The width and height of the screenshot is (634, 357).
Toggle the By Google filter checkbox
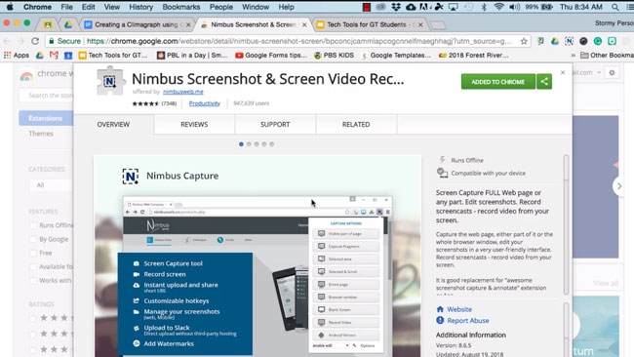(33, 239)
